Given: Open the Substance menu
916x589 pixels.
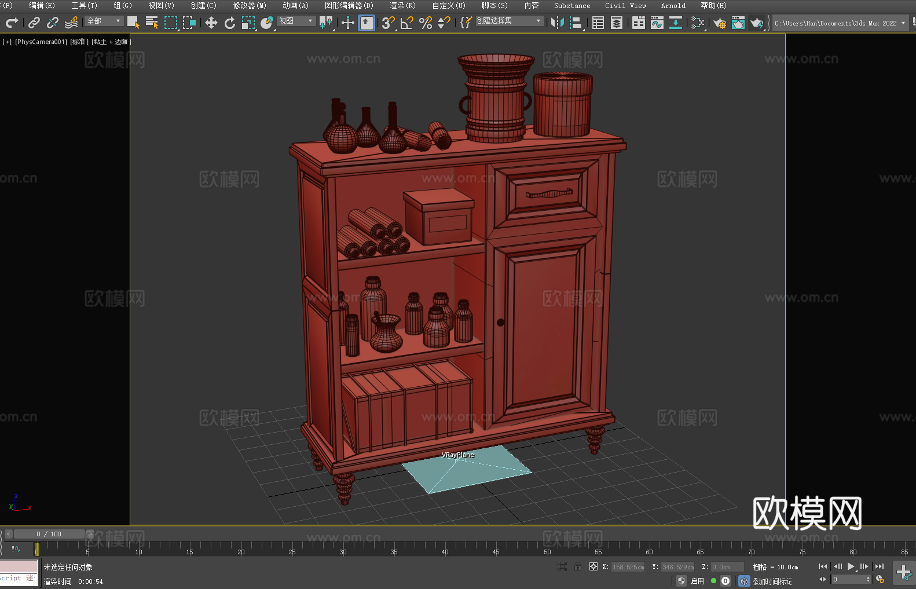Looking at the screenshot, I should click(x=572, y=5).
